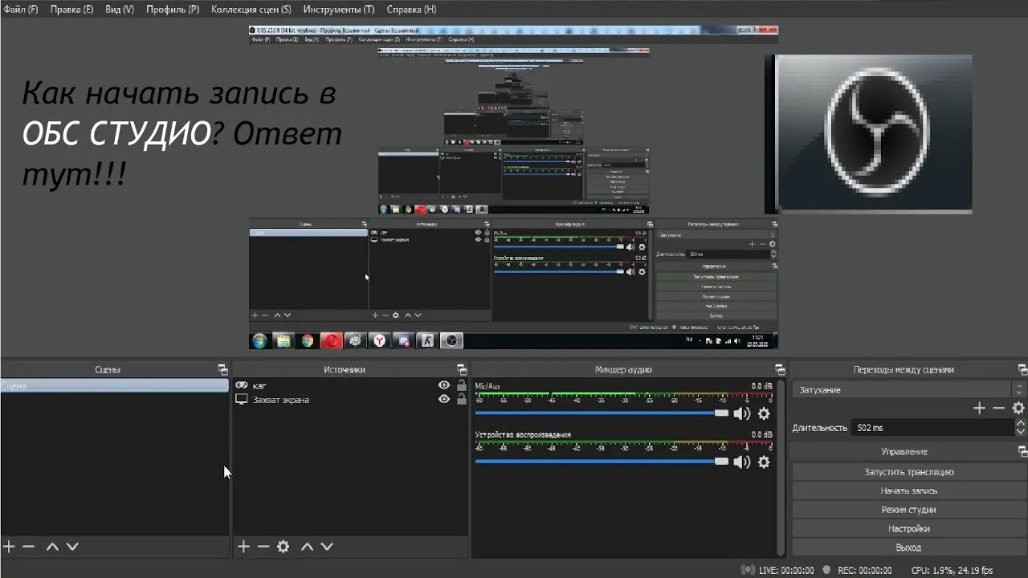
Task: Enable Режим студии
Action: click(x=909, y=510)
